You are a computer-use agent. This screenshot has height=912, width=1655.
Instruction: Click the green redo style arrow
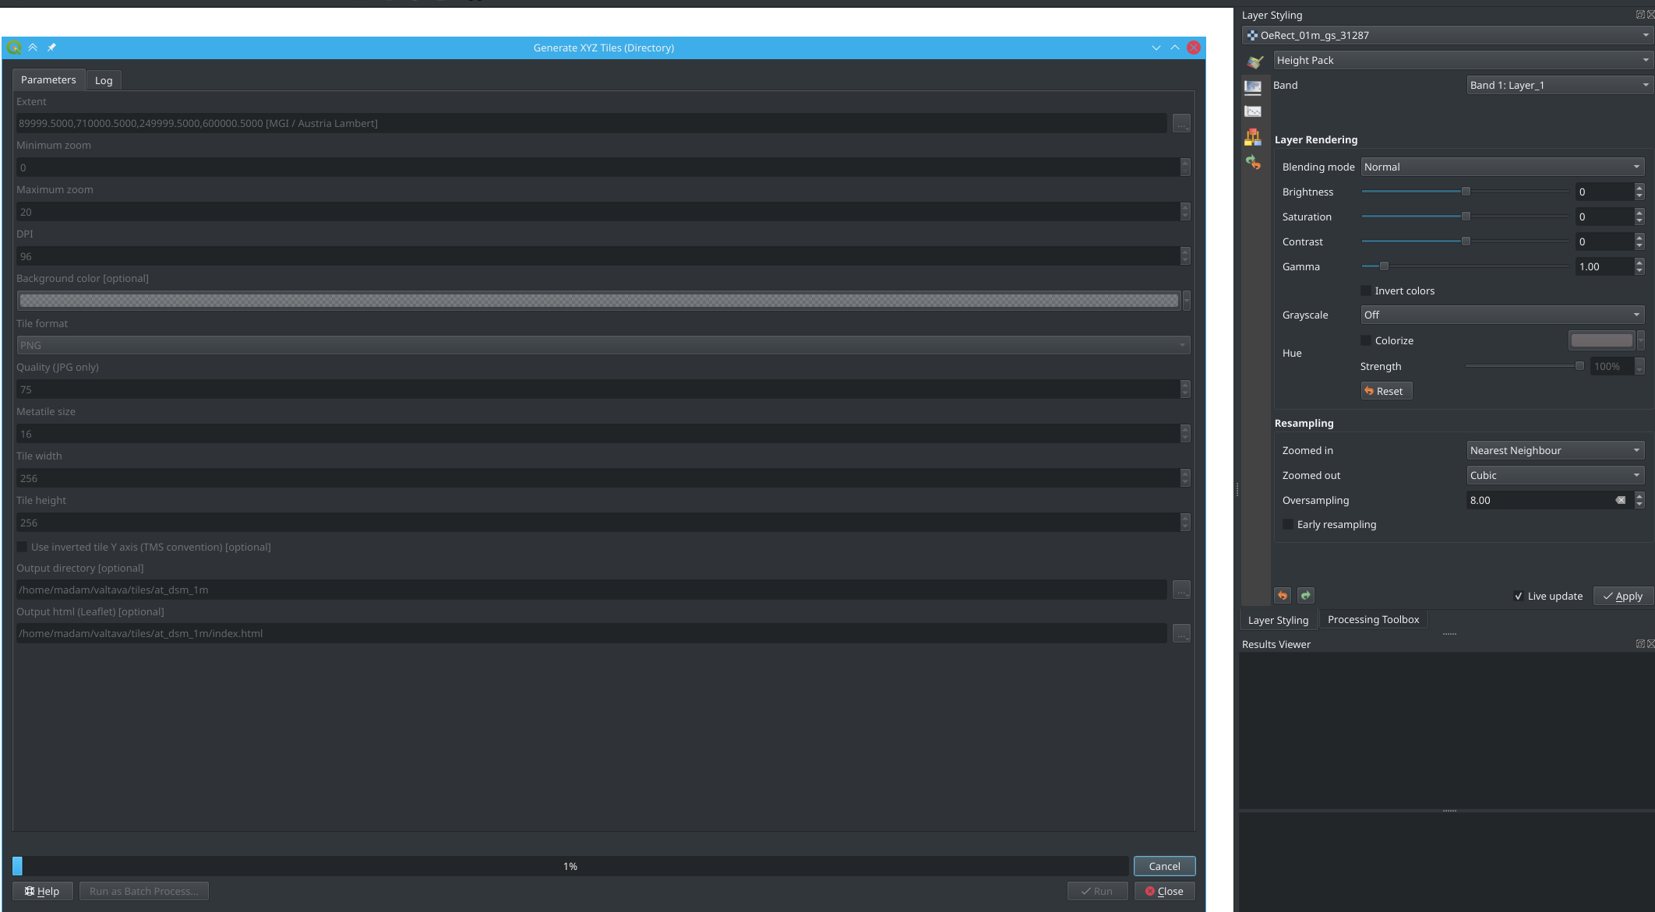1306,596
